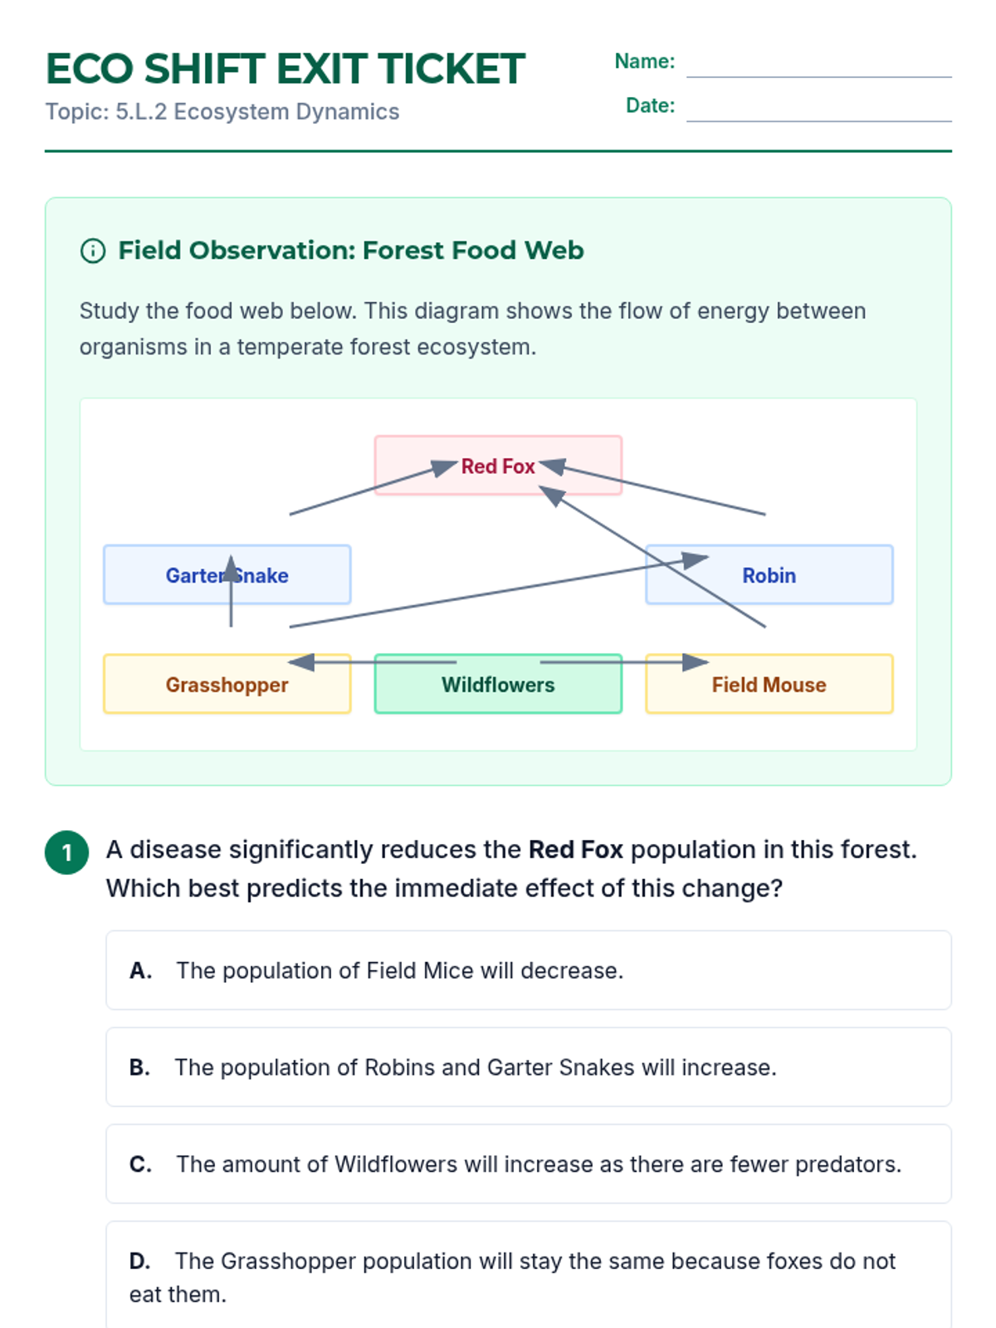996x1328 pixels.
Task: Click the green question number 1 badge
Action: tap(67, 852)
